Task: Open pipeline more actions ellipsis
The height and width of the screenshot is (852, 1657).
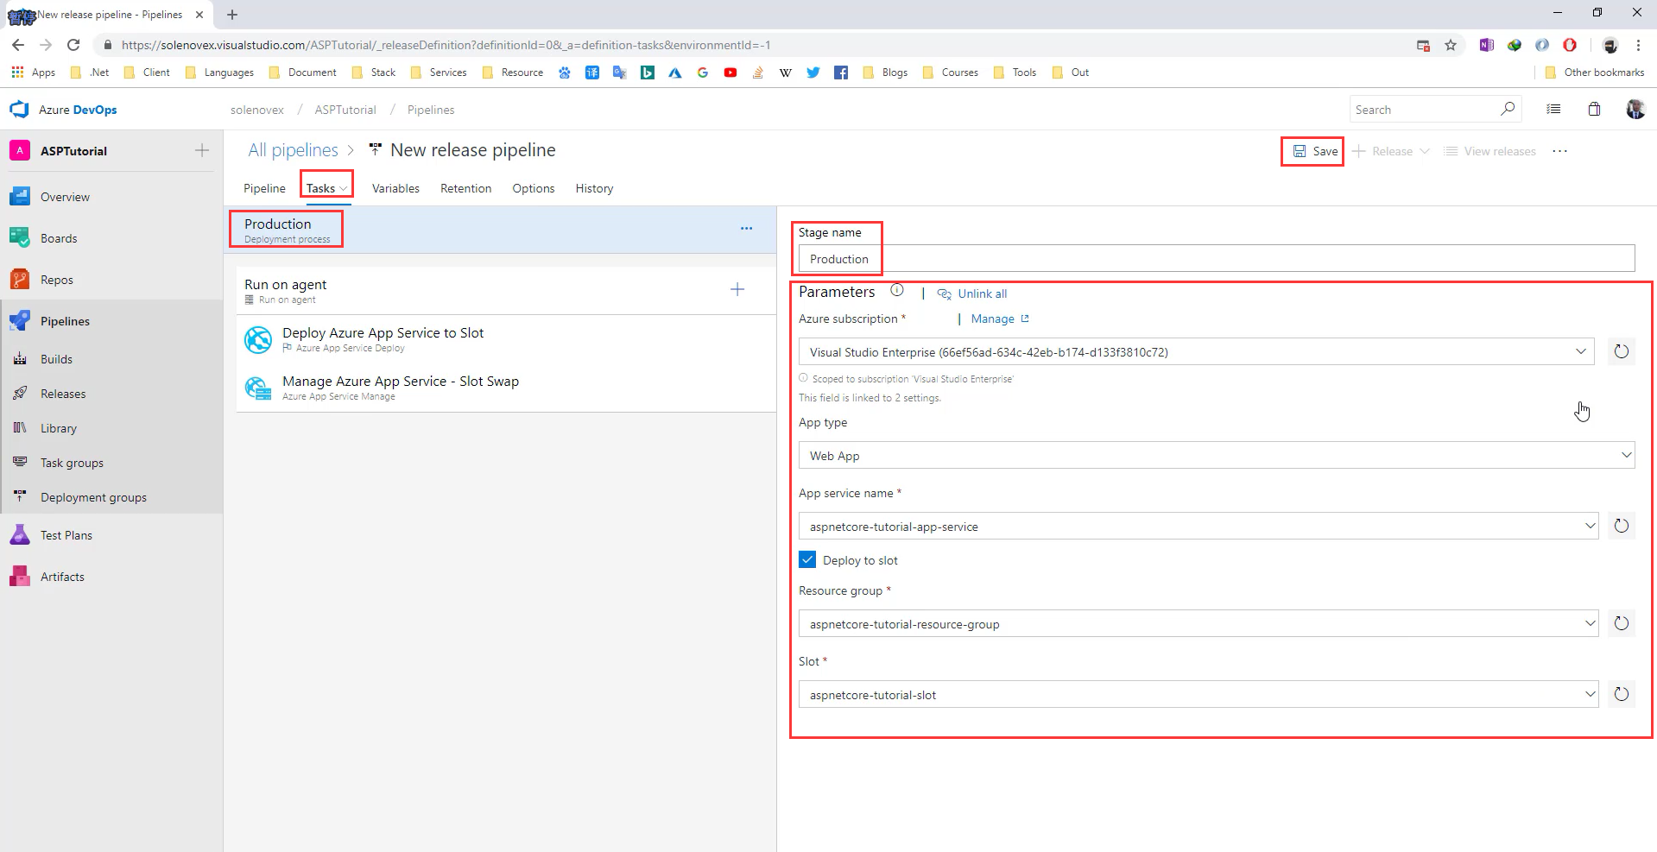Action: (x=1559, y=151)
